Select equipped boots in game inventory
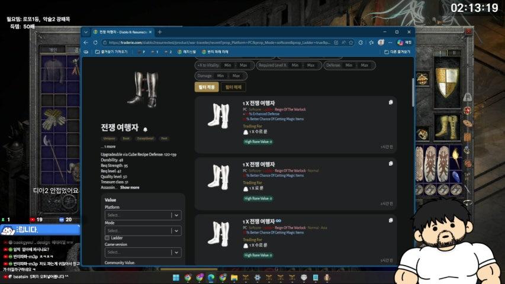Image resolution: width=505 pixels, height=284 pixels. (x=448, y=128)
